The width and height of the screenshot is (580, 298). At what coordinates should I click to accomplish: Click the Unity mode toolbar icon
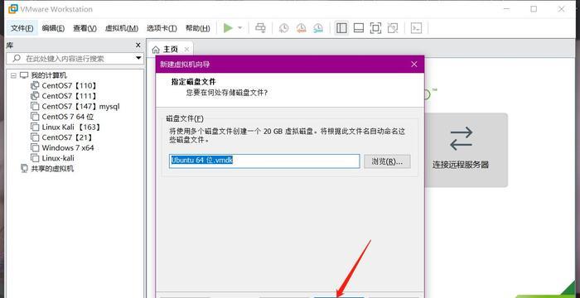point(393,28)
